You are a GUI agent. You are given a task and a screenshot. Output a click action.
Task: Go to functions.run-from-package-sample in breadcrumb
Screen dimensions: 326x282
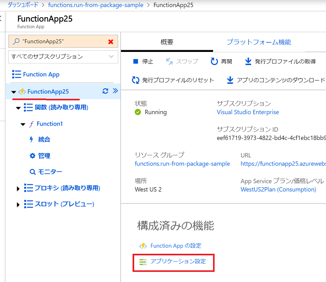click(96, 5)
